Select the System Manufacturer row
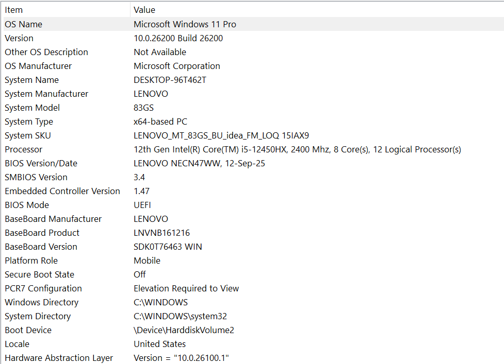This screenshot has width=504, height=364. pos(254,94)
